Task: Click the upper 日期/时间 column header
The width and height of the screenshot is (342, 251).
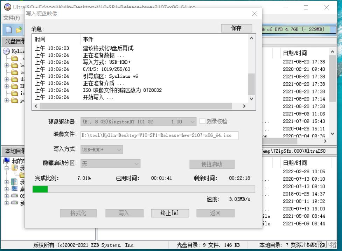Action: coord(295,53)
